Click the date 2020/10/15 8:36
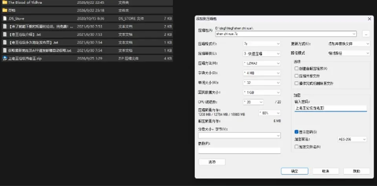 [91, 18]
